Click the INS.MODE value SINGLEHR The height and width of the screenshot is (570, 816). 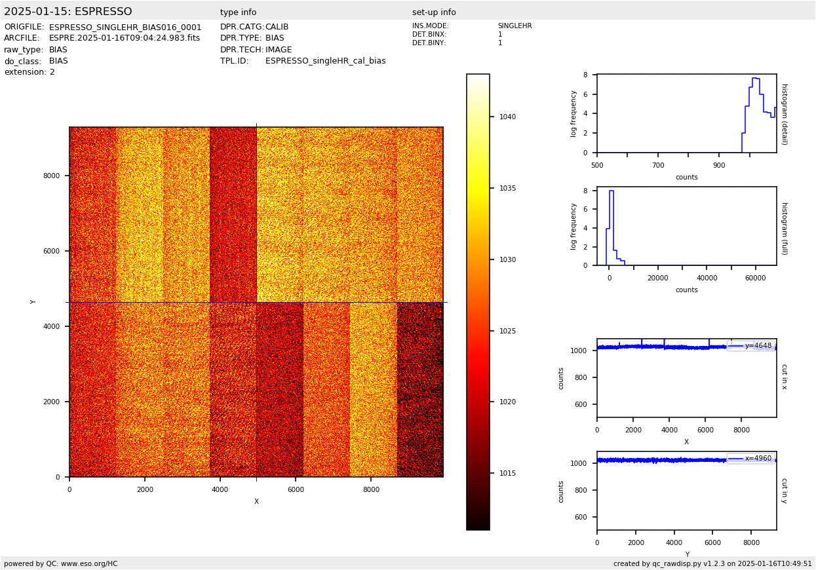coord(515,26)
